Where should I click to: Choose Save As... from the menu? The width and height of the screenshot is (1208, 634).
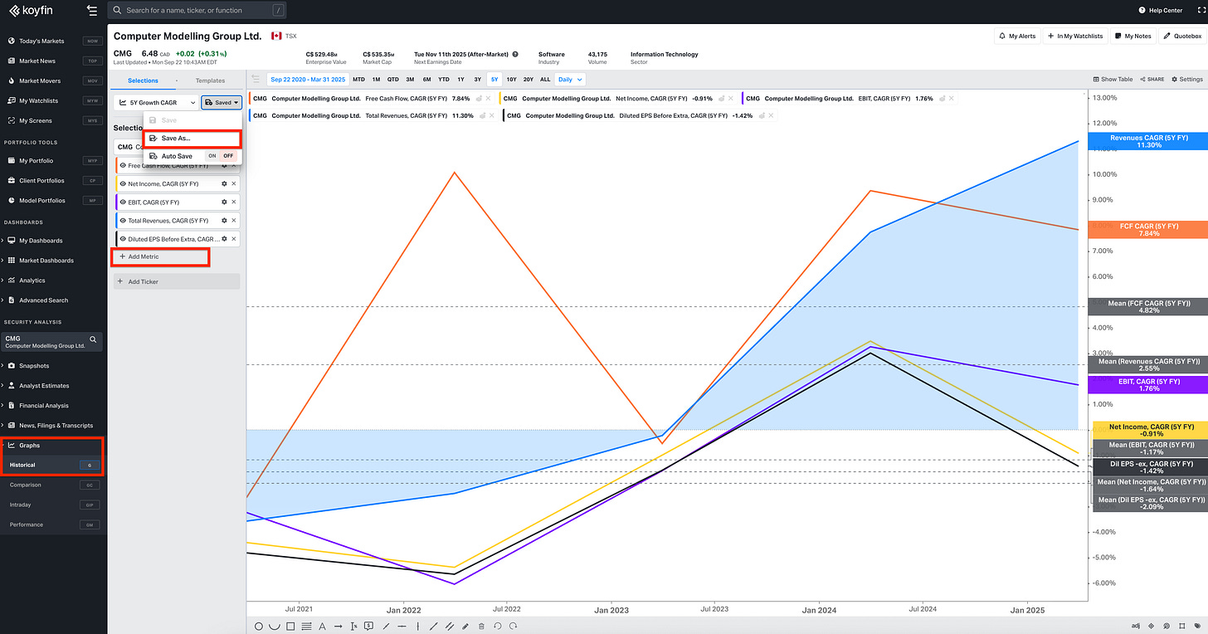[192, 139]
